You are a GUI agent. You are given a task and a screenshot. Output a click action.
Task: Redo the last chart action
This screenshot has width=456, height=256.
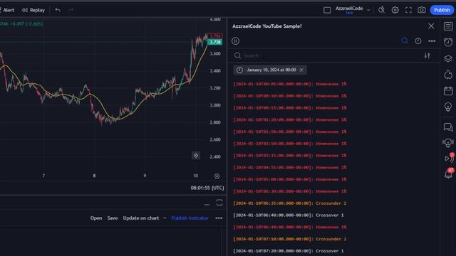coord(71,10)
